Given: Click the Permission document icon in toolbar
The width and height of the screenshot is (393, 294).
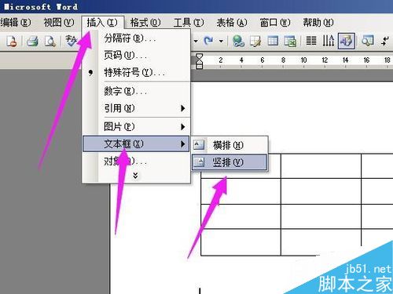Looking at the screenshot, I should click(x=12, y=41).
